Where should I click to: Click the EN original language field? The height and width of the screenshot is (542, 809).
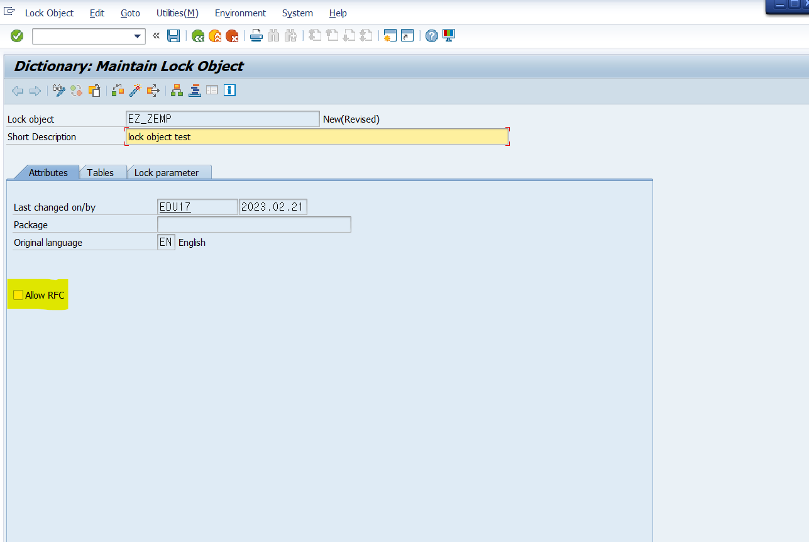(x=166, y=242)
